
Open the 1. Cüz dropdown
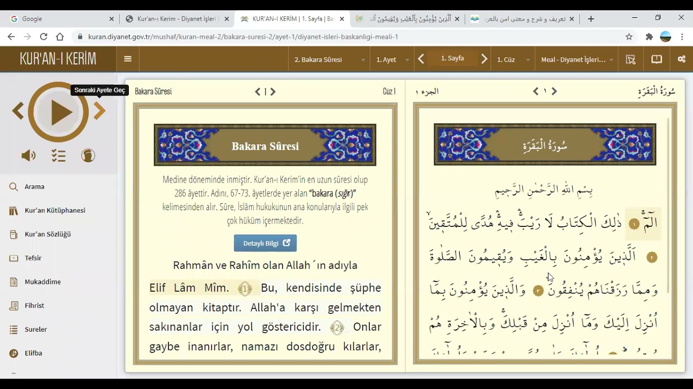coord(513,59)
